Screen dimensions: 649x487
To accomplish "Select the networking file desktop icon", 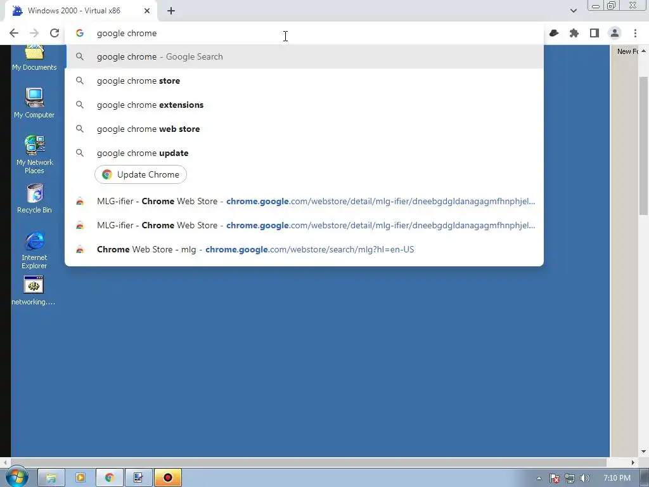I will click(34, 290).
